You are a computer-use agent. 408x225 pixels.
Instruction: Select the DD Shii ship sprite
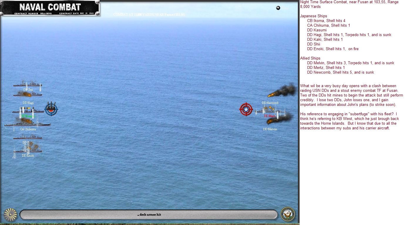28,84
